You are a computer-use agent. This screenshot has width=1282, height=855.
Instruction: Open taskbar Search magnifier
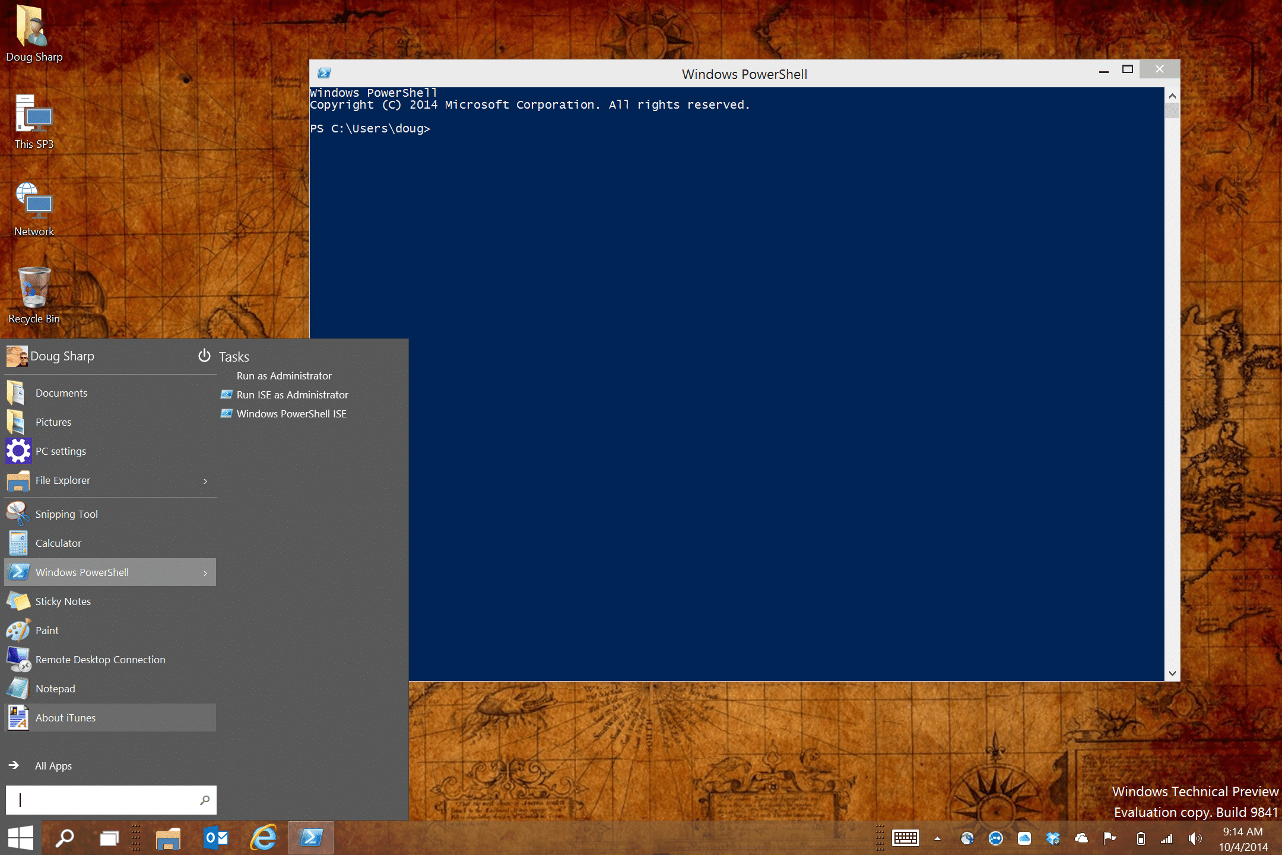64,838
